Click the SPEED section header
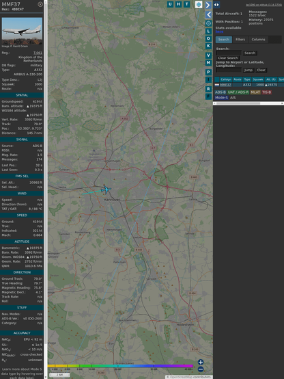The height and width of the screenshot is (379, 284). 22,215
